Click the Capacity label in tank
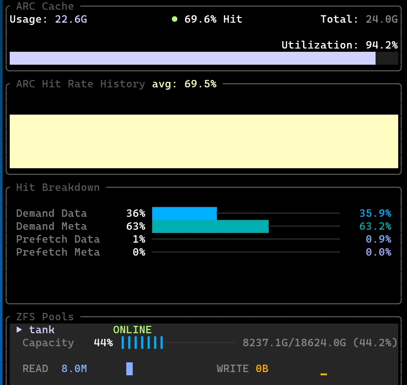The height and width of the screenshot is (385, 407). coord(48,343)
